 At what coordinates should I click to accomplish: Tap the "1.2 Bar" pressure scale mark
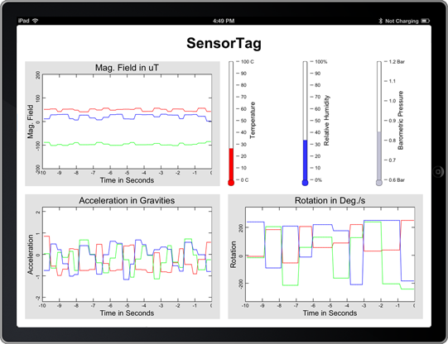coord(397,62)
